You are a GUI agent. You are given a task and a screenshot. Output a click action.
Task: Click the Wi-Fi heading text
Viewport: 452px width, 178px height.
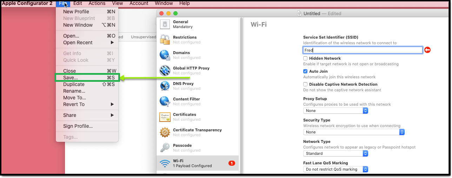pyautogui.click(x=259, y=24)
